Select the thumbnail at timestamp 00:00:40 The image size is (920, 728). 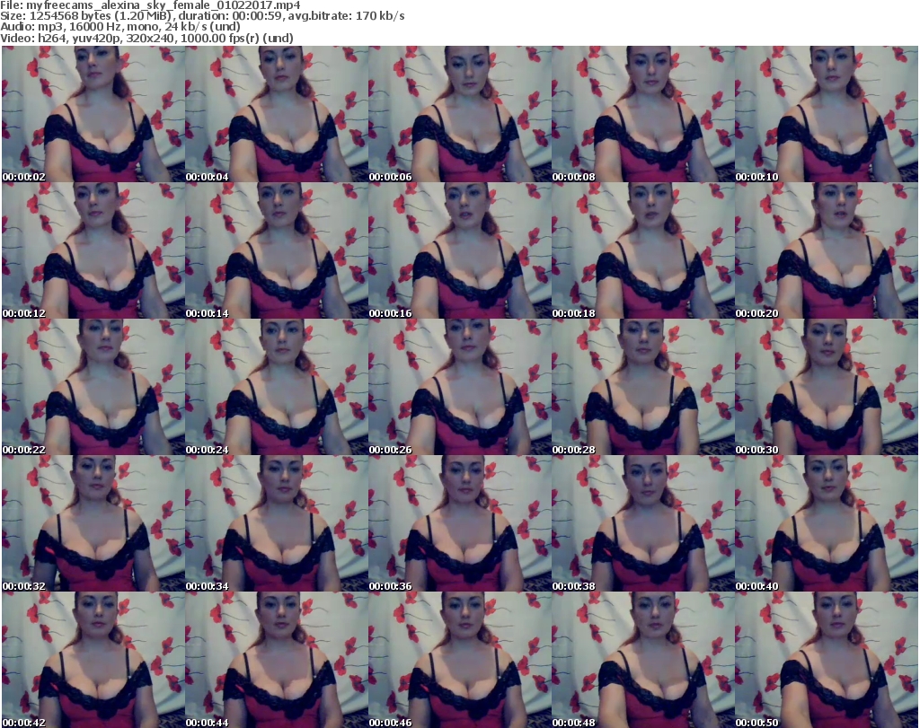click(827, 523)
